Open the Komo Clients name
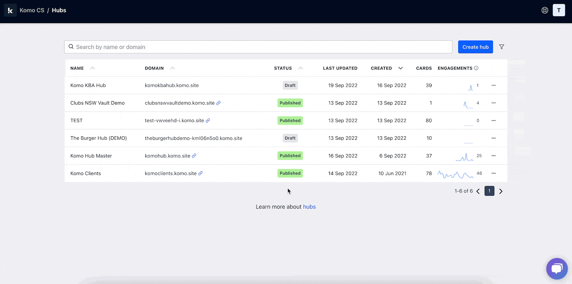 click(86, 173)
